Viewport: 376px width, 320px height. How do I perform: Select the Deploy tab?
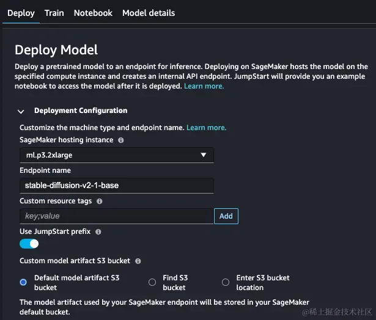[21, 13]
